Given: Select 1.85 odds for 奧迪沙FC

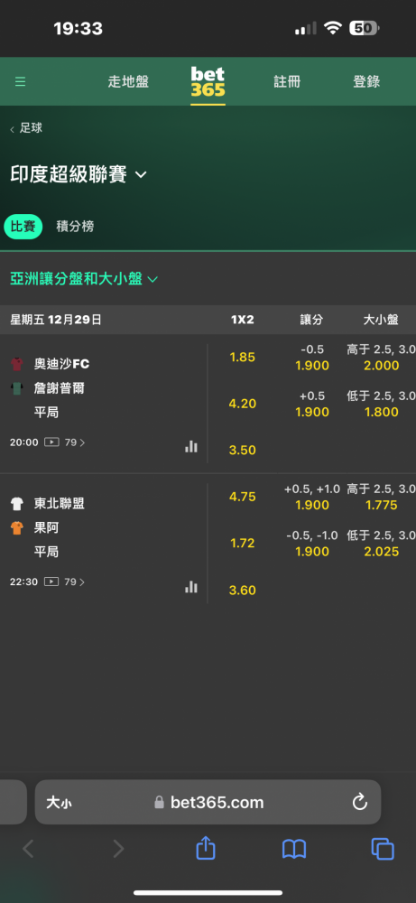Looking at the screenshot, I should pyautogui.click(x=242, y=357).
